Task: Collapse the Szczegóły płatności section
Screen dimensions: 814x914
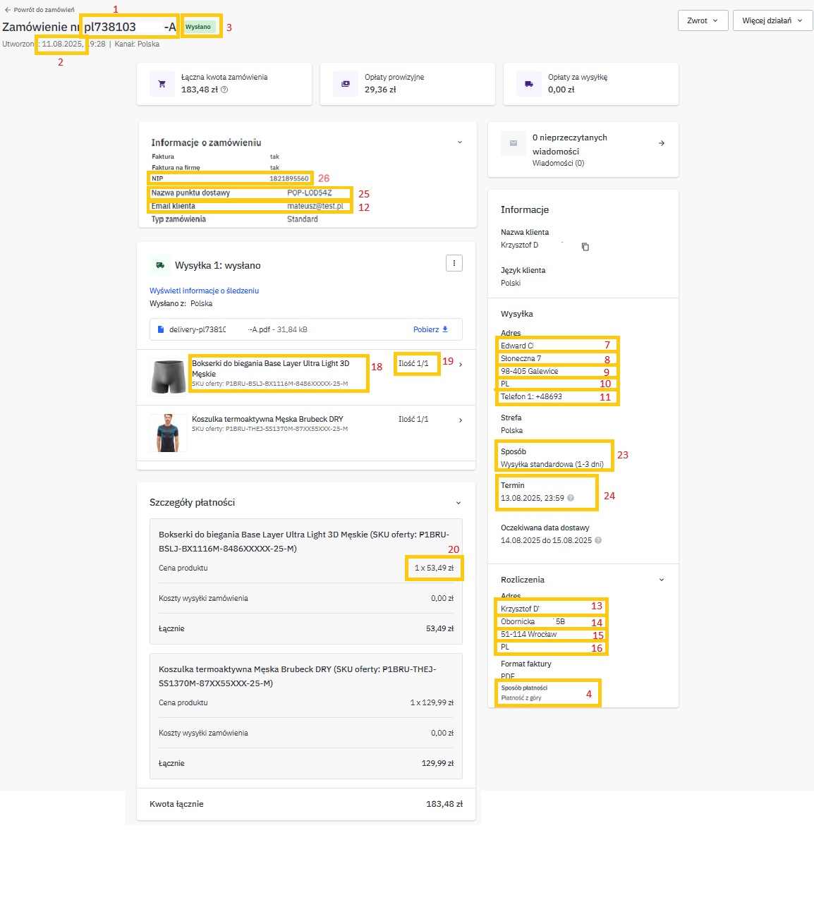Action: click(458, 503)
